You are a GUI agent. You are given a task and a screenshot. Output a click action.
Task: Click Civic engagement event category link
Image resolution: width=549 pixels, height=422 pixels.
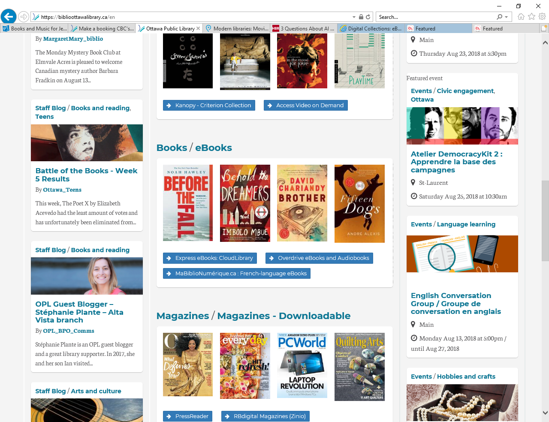[x=465, y=91]
